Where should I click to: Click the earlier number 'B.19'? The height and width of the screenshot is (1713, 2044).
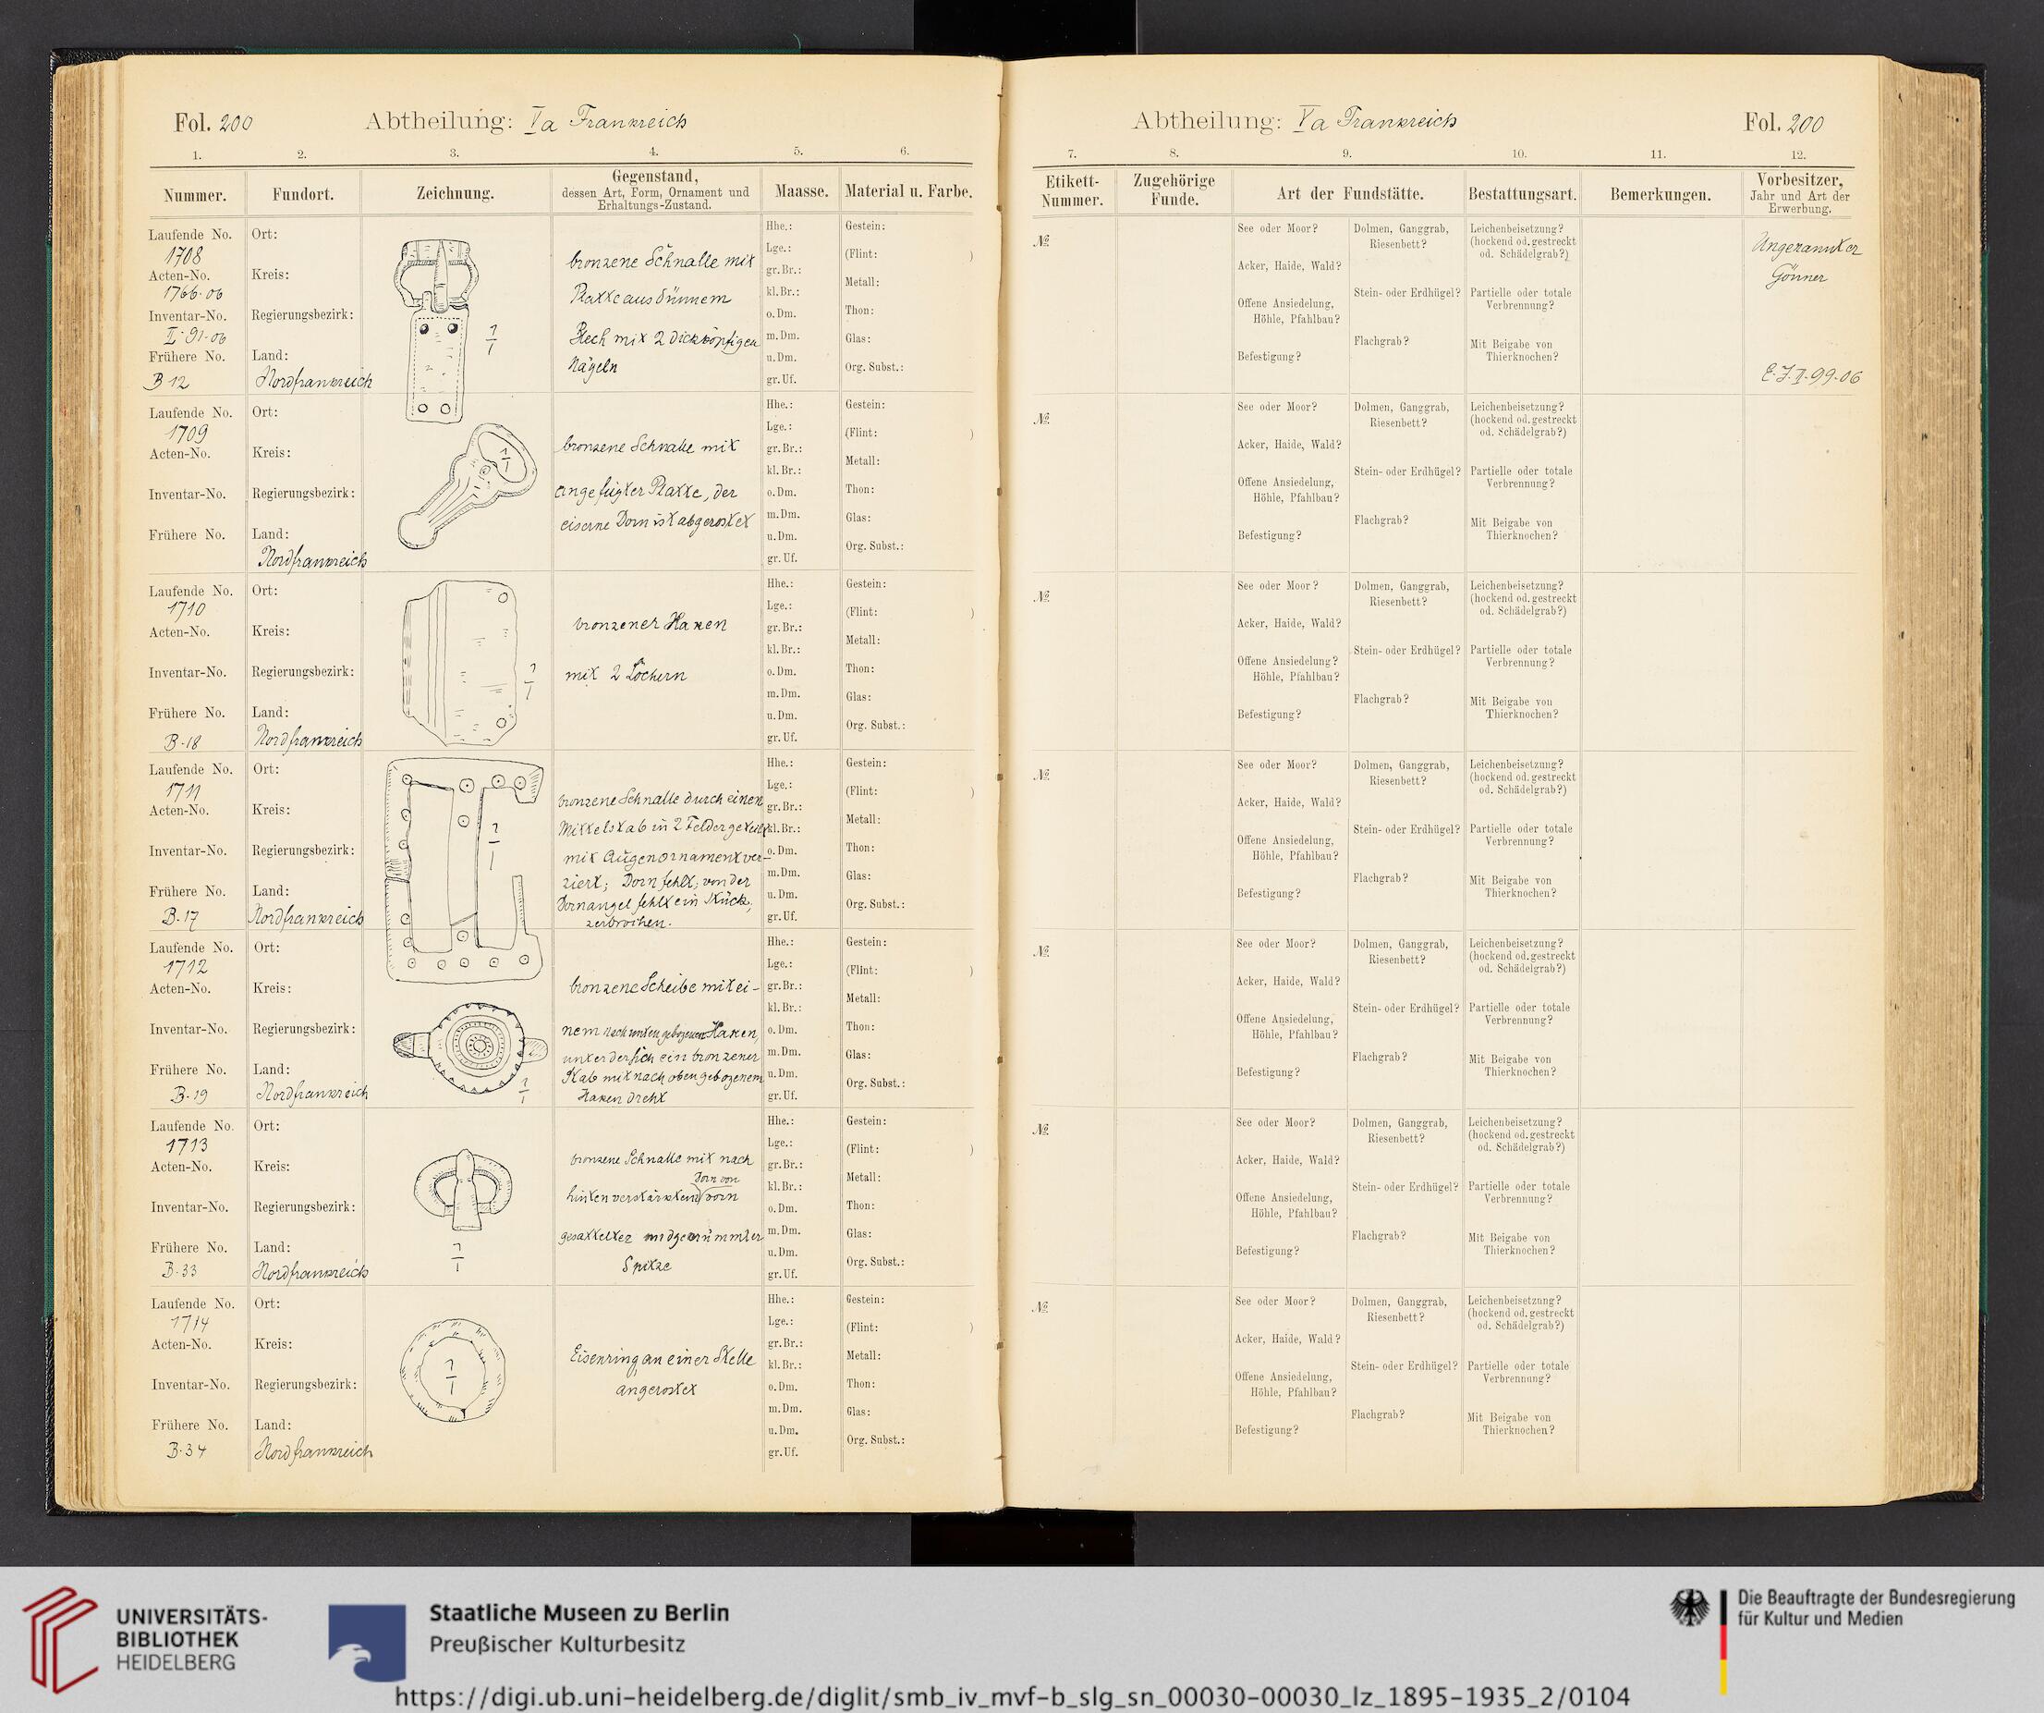pyautogui.click(x=189, y=1096)
